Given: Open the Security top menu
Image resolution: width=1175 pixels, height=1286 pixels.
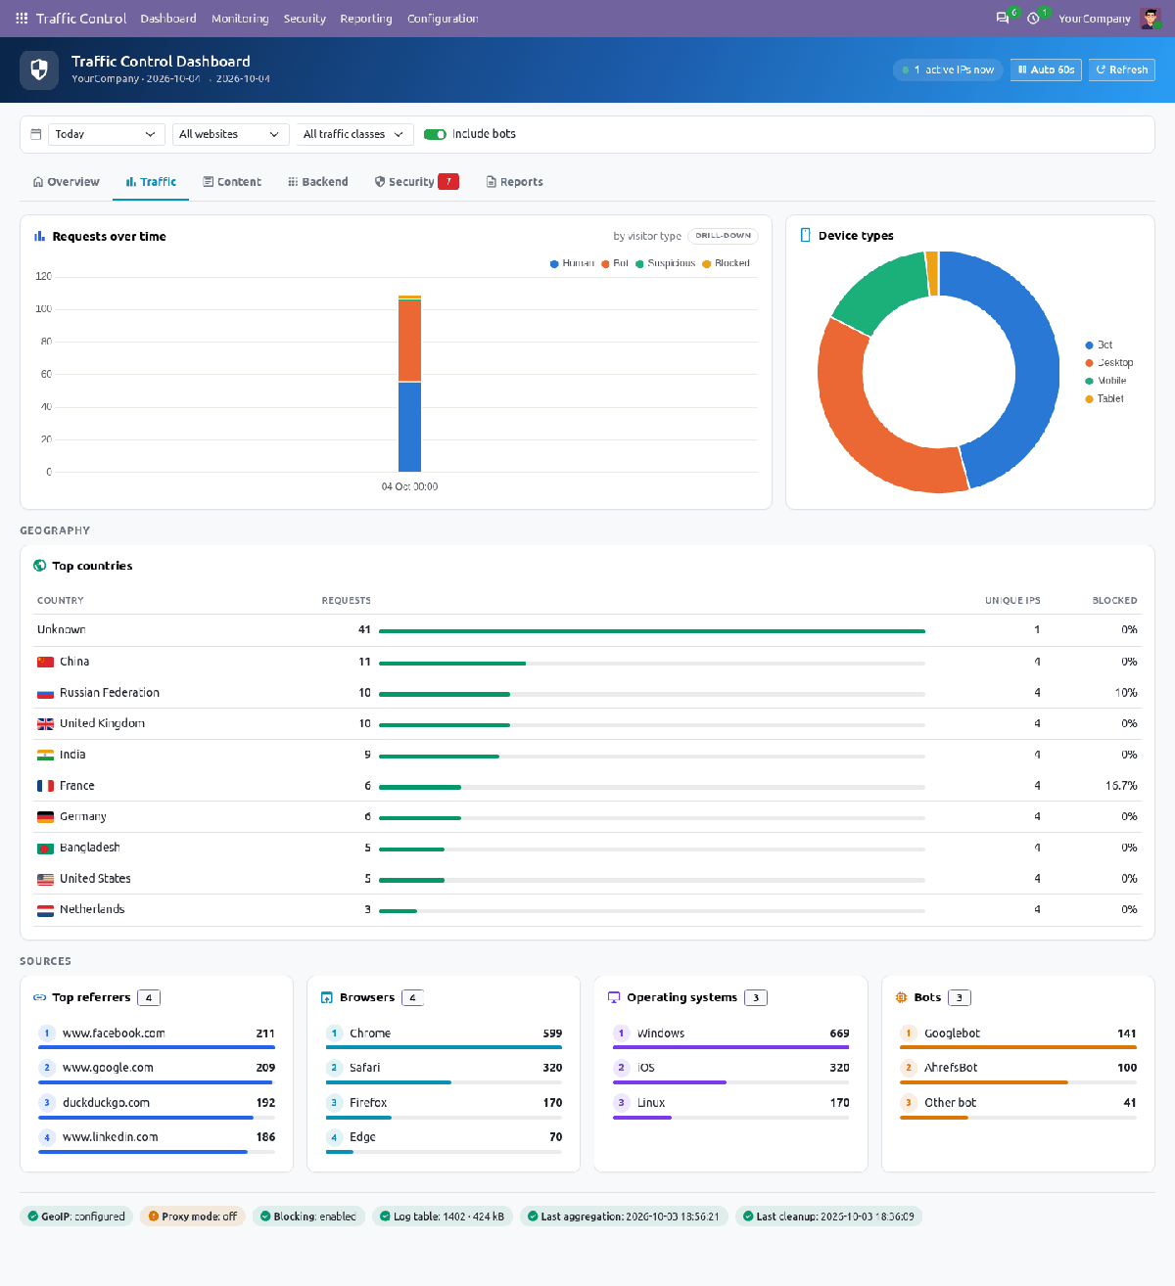Looking at the screenshot, I should coord(305,19).
